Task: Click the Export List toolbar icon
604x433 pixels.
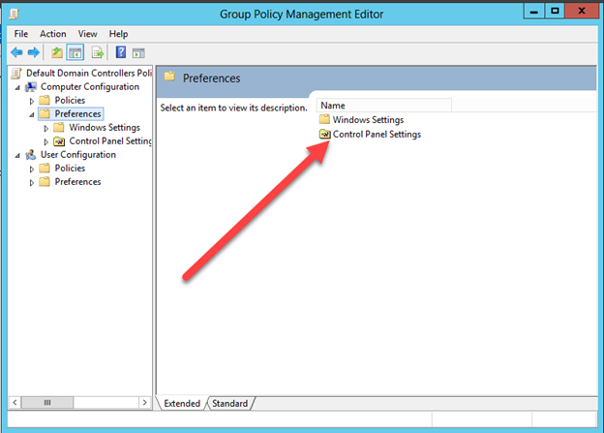Action: point(98,52)
